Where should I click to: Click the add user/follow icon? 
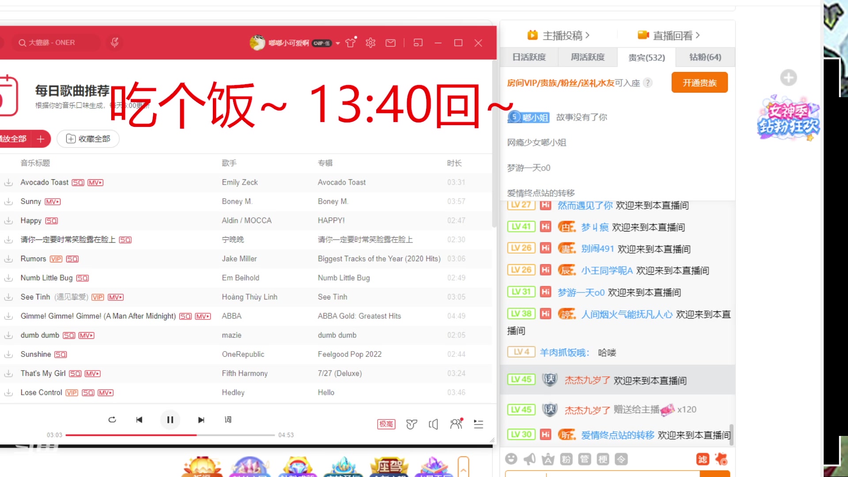[456, 424]
